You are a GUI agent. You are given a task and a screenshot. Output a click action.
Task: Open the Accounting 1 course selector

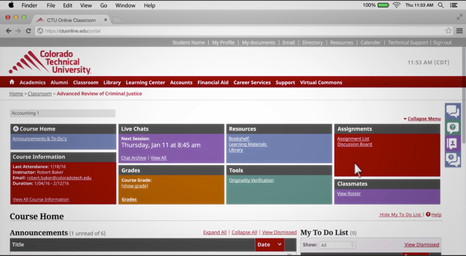pyautogui.click(x=63, y=113)
